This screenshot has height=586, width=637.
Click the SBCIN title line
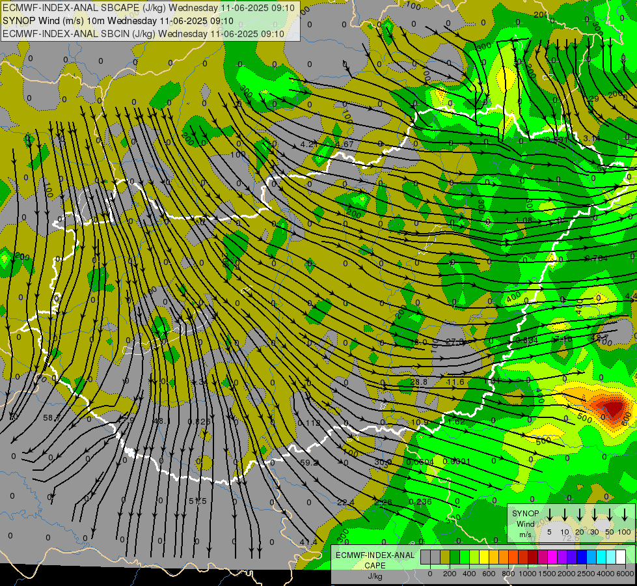pos(143,34)
